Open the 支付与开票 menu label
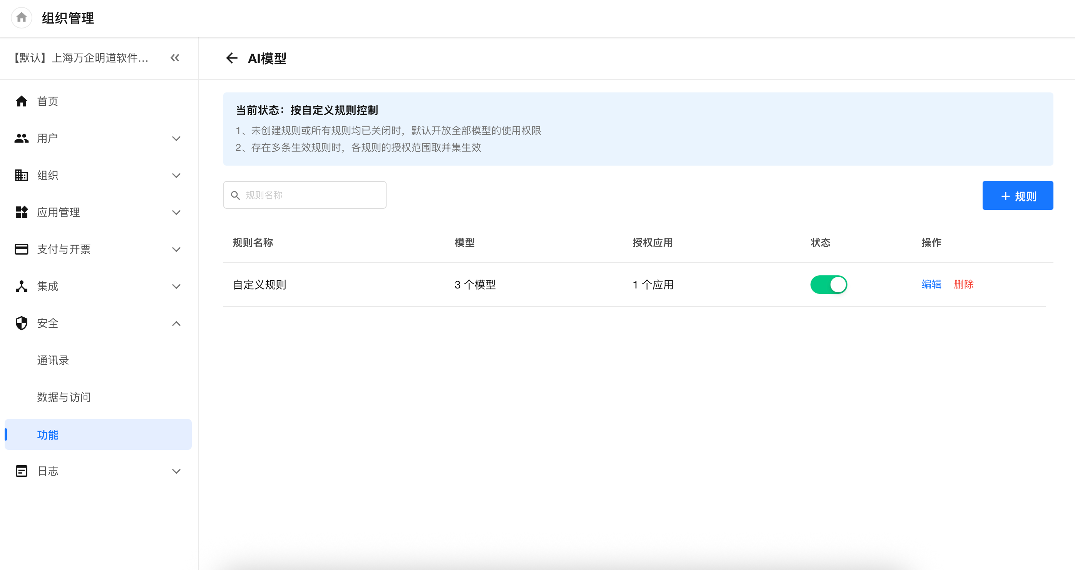This screenshot has width=1075, height=570. 64,249
